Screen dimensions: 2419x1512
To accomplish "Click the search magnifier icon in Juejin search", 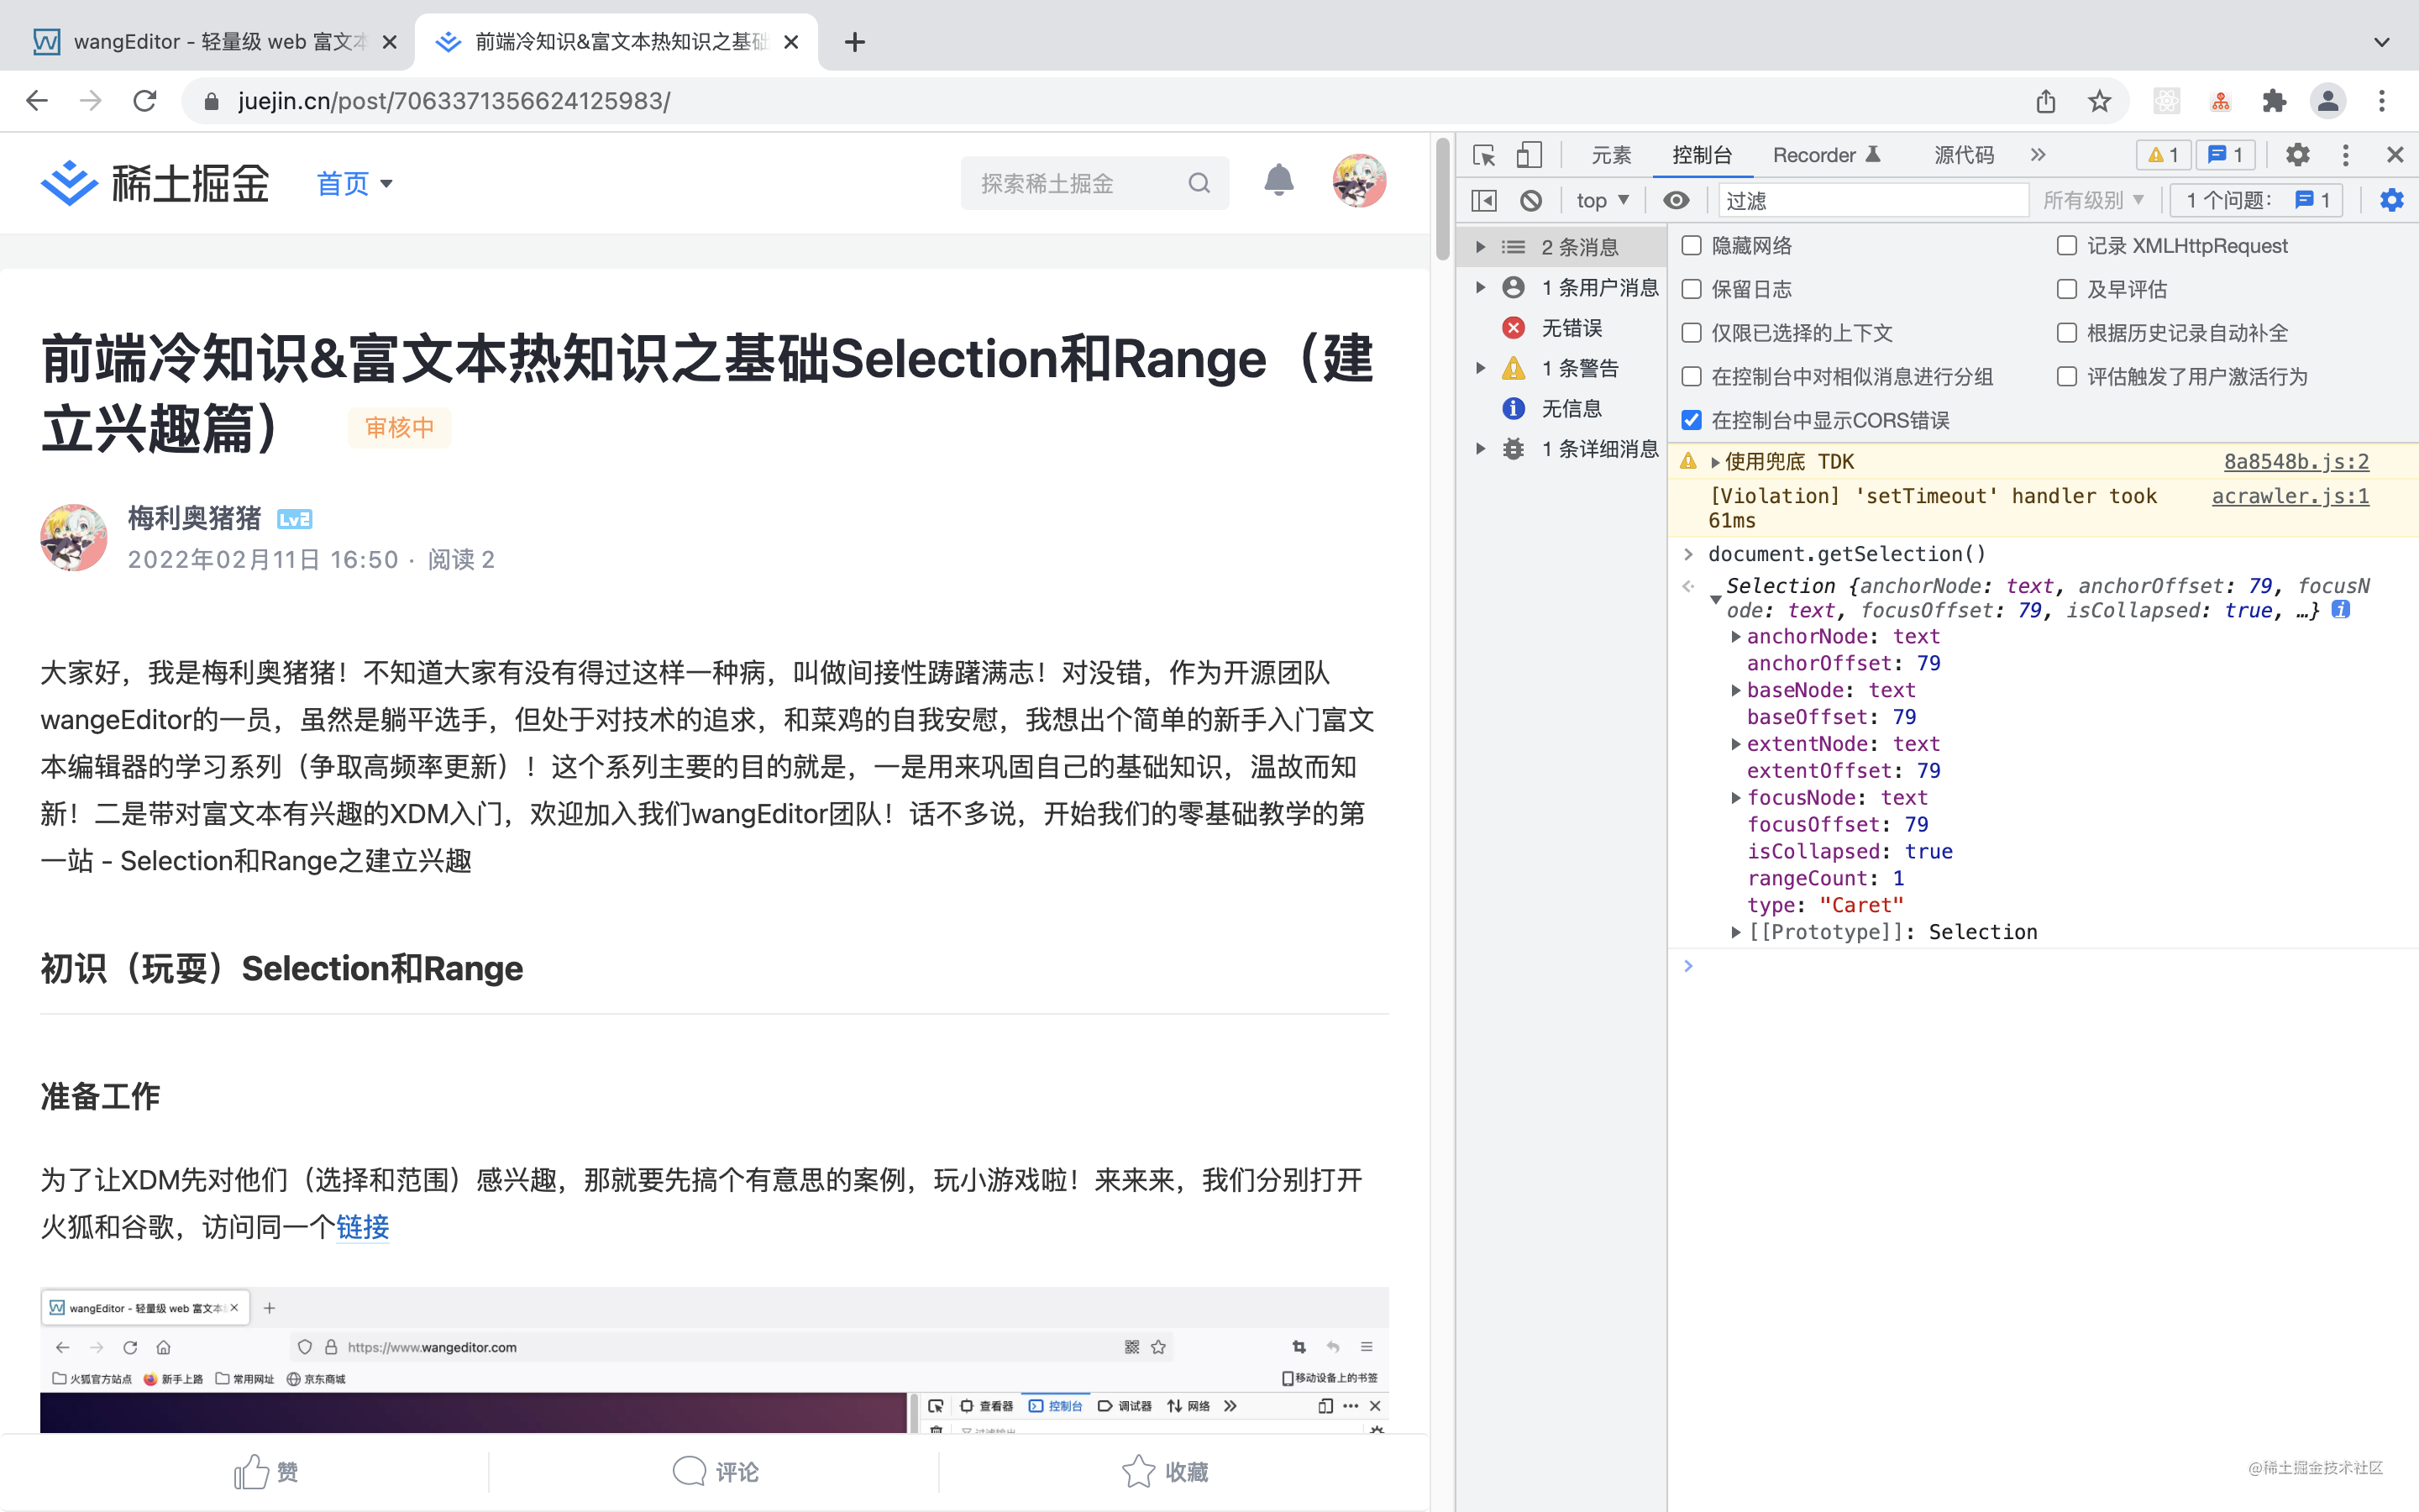I will point(1199,183).
